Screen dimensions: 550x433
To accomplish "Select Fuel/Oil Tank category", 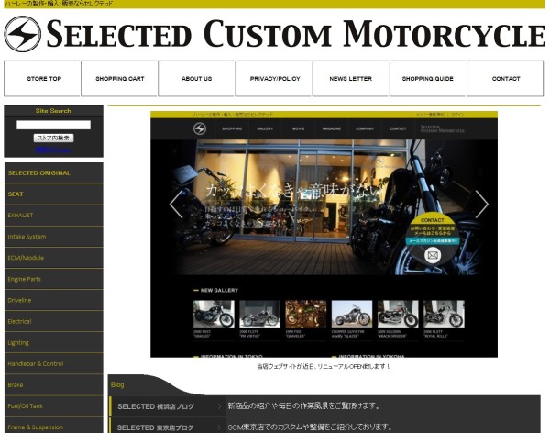I will click(54, 406).
